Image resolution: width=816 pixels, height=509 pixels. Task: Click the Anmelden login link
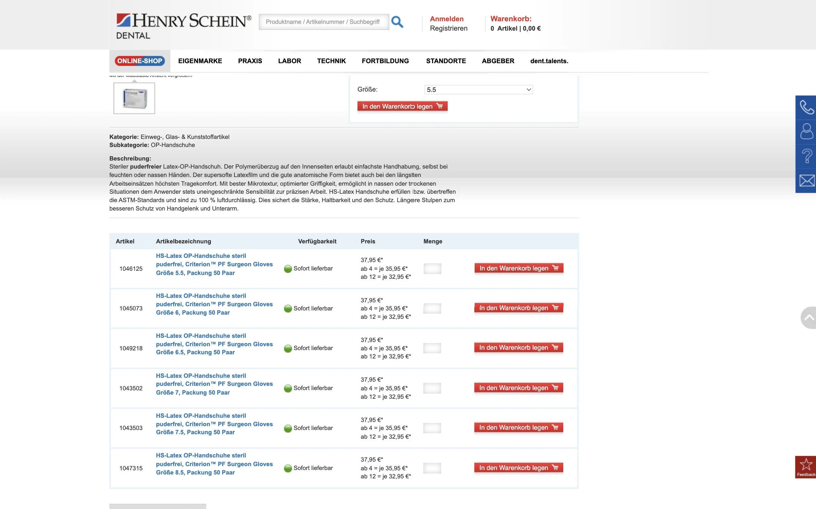coord(447,19)
